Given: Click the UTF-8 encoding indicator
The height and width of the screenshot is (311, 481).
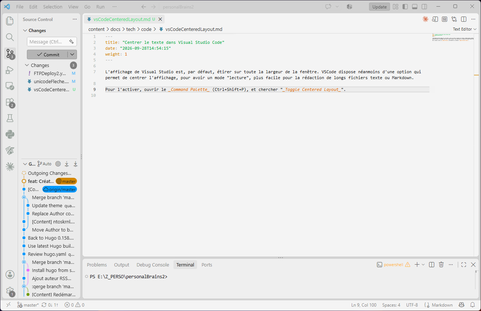Looking at the screenshot, I should coord(412,305).
